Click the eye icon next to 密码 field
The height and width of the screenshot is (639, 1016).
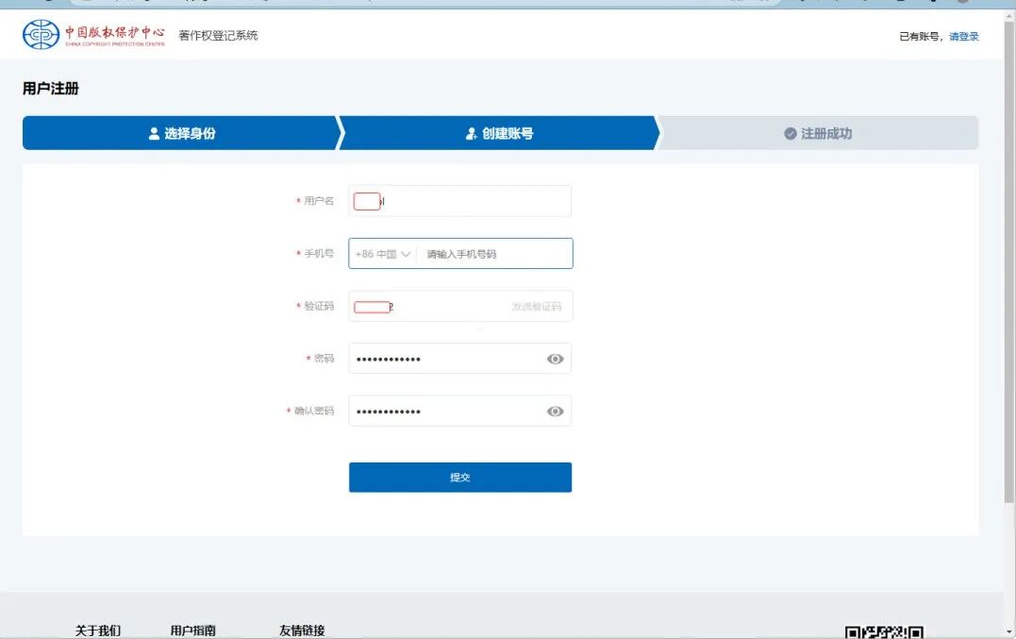555,359
